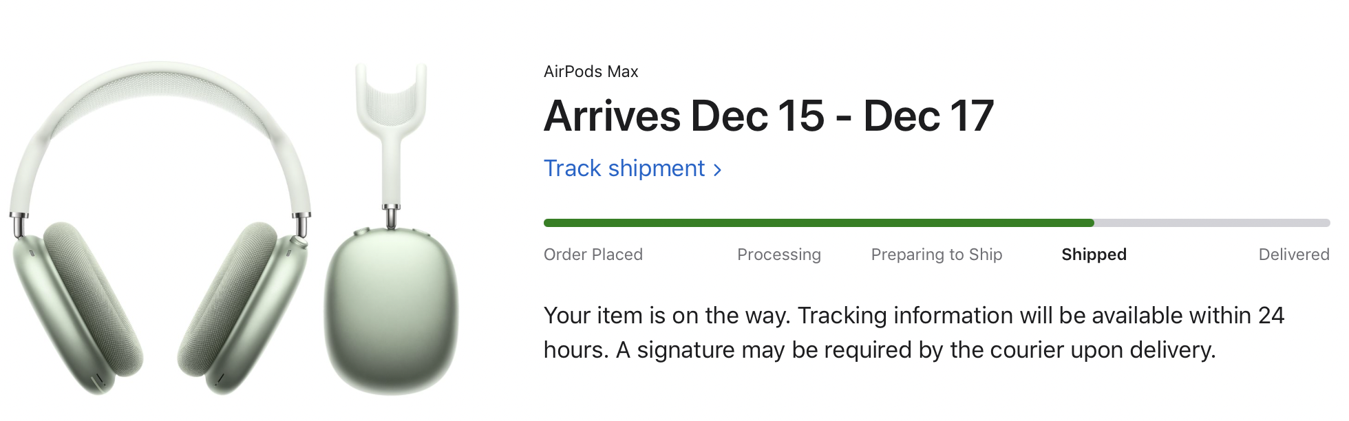Click the green filled part of progress bar

tap(818, 223)
